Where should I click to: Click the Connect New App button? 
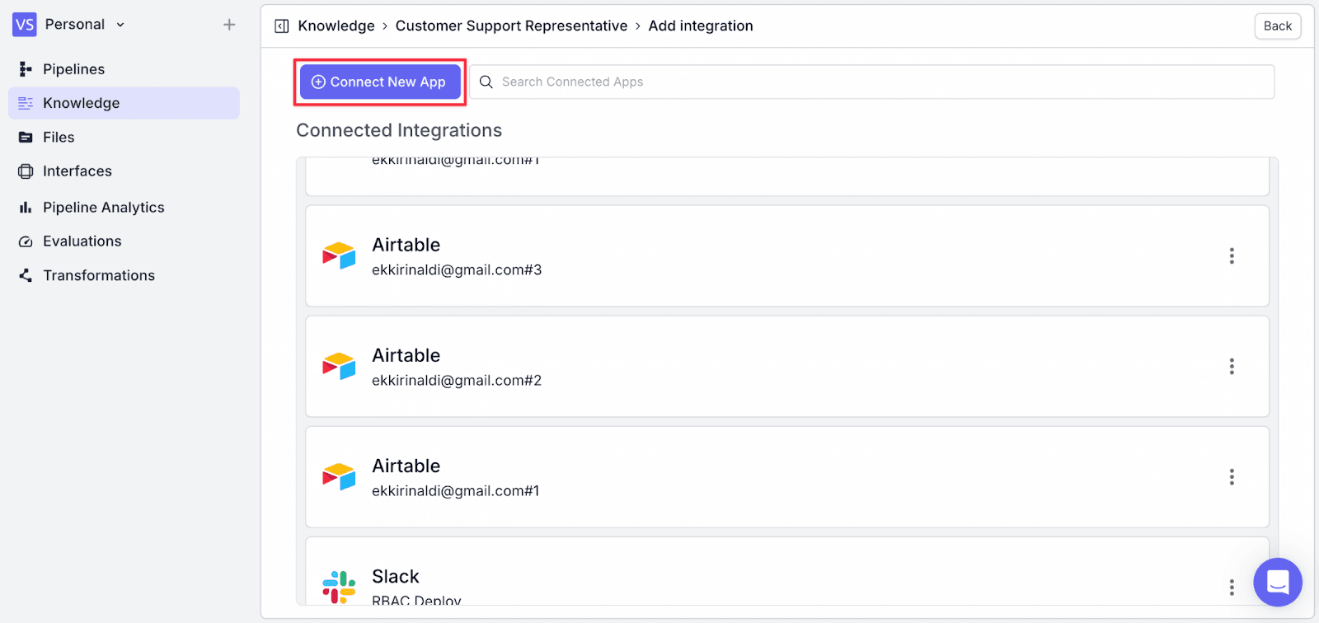tap(380, 82)
